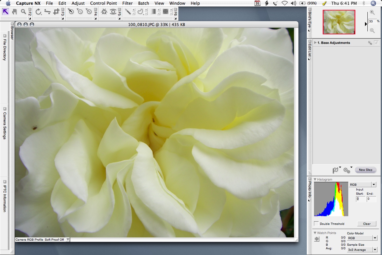Open the Filter menu
382x255 pixels.
pos(127,3)
